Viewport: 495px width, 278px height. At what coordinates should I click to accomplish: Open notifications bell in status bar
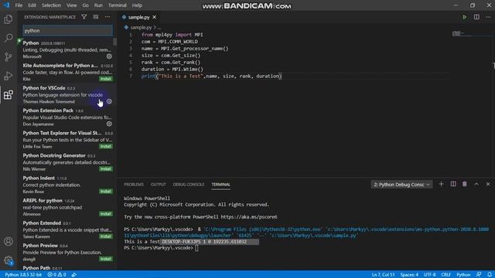click(x=490, y=275)
